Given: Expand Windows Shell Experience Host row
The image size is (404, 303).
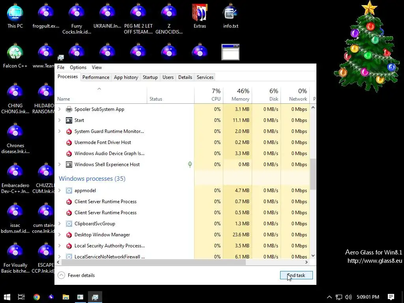Looking at the screenshot, I should click(60, 165).
